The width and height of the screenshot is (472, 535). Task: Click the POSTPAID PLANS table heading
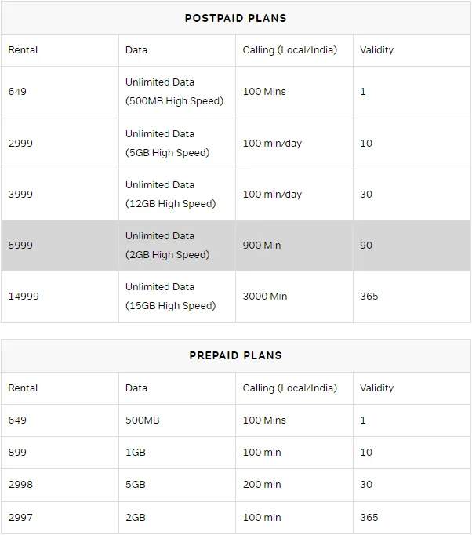pyautogui.click(x=236, y=18)
